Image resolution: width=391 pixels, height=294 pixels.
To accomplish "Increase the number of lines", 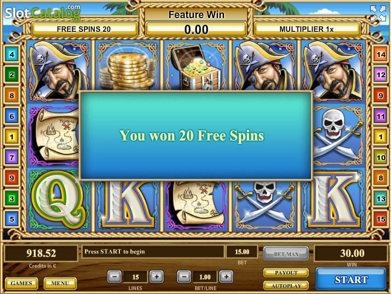I will [x=157, y=277].
